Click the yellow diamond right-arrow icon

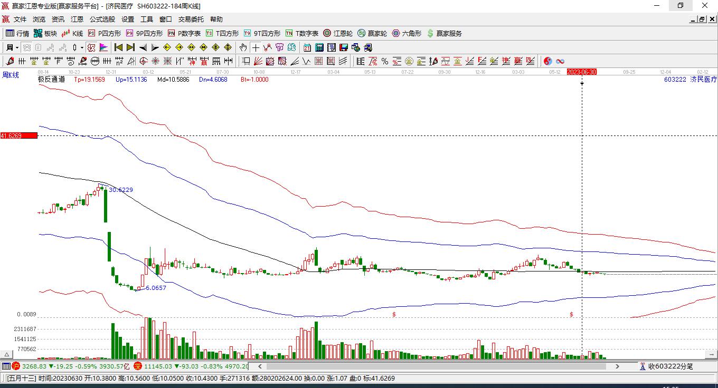pyautogui.click(x=179, y=47)
